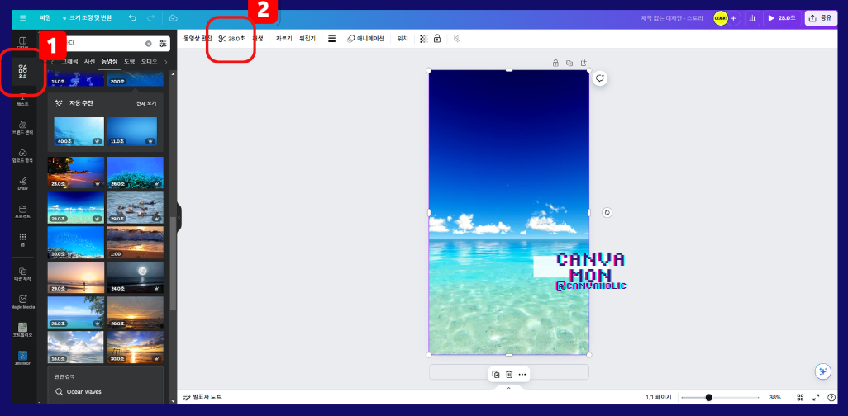Show more element category tabs with right chevron
Screen dimensions: 848x416
click(165, 62)
